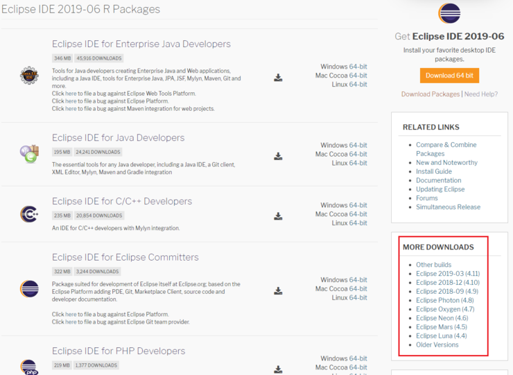Open Eclipse 2019-03 (4.11) download link
Image resolution: width=513 pixels, height=375 pixels.
click(448, 274)
